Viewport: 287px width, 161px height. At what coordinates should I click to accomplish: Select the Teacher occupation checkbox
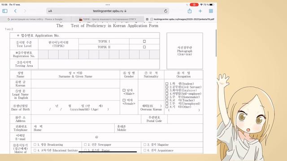coord(167,100)
